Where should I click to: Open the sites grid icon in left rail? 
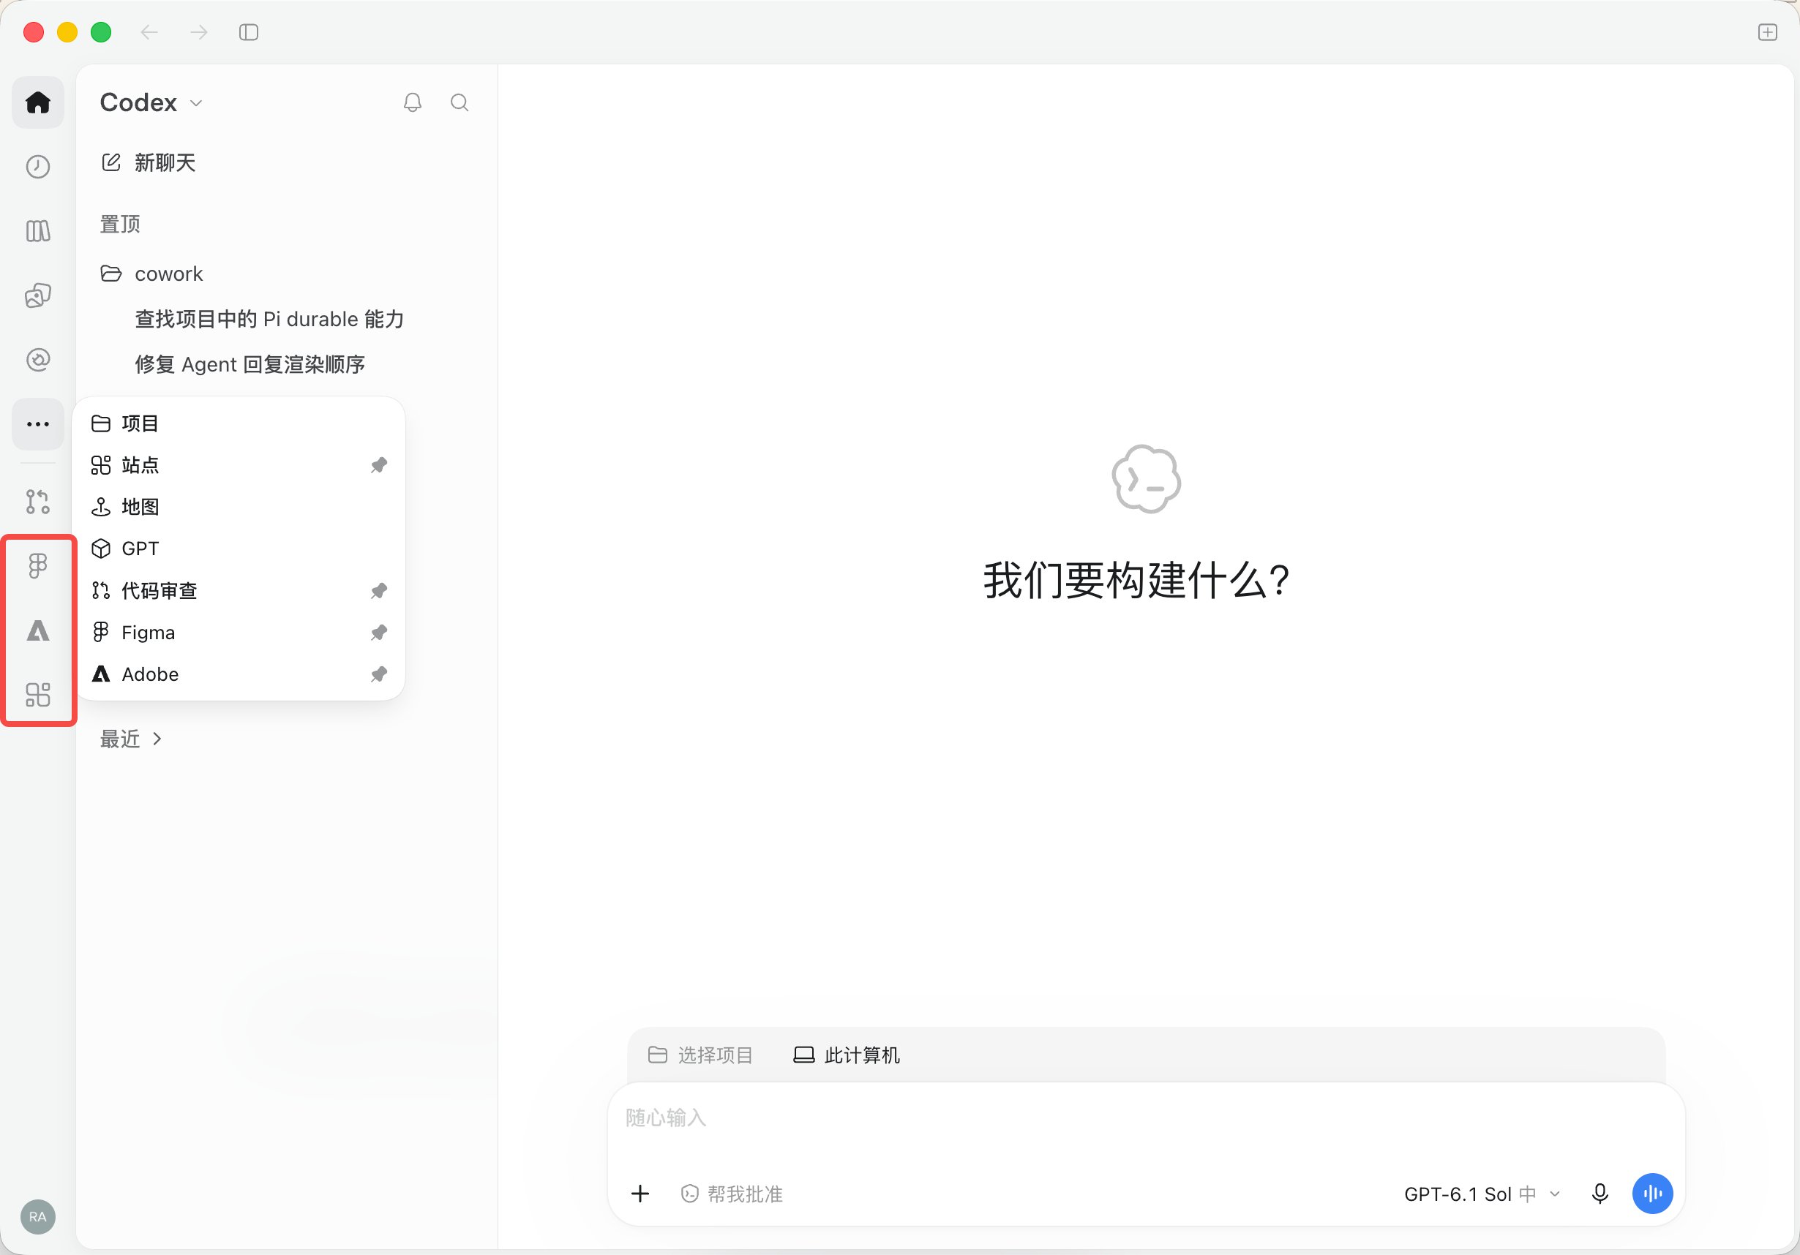37,695
